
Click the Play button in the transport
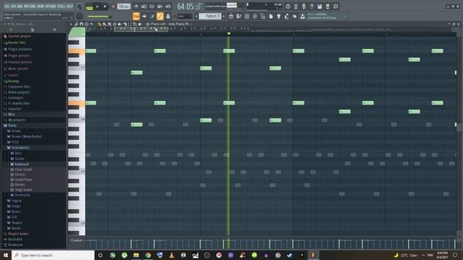pos(97,6)
